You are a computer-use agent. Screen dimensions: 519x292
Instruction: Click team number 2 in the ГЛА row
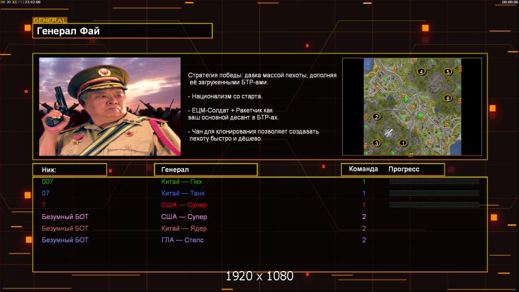(364, 240)
